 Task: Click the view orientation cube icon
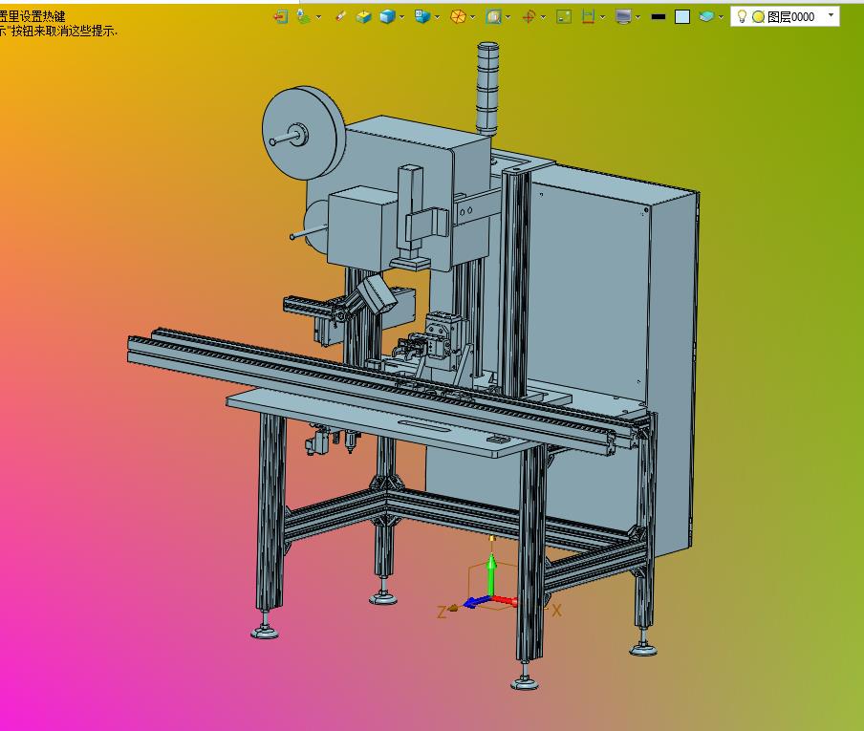(422, 17)
